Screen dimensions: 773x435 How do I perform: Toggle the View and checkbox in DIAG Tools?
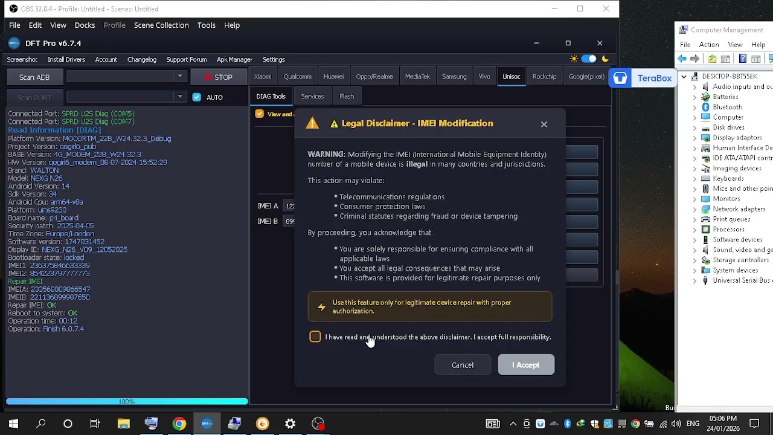pyautogui.click(x=260, y=114)
